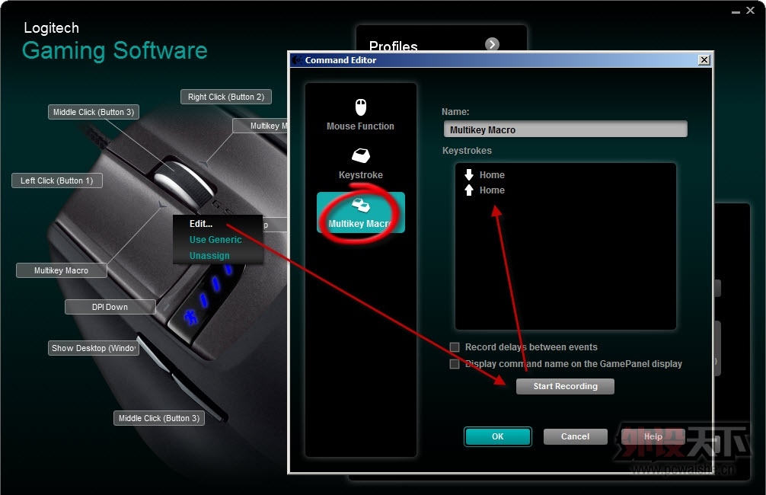Click the lower Middle Click (Button 3) label
The width and height of the screenshot is (766, 495).
(159, 418)
